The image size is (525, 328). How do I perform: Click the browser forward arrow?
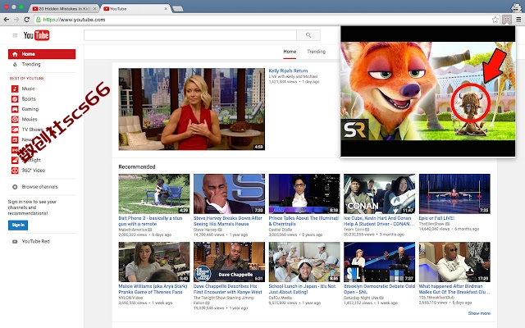click(16, 20)
